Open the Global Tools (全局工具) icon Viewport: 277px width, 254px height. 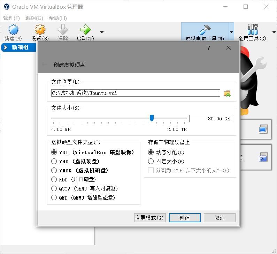[253, 29]
